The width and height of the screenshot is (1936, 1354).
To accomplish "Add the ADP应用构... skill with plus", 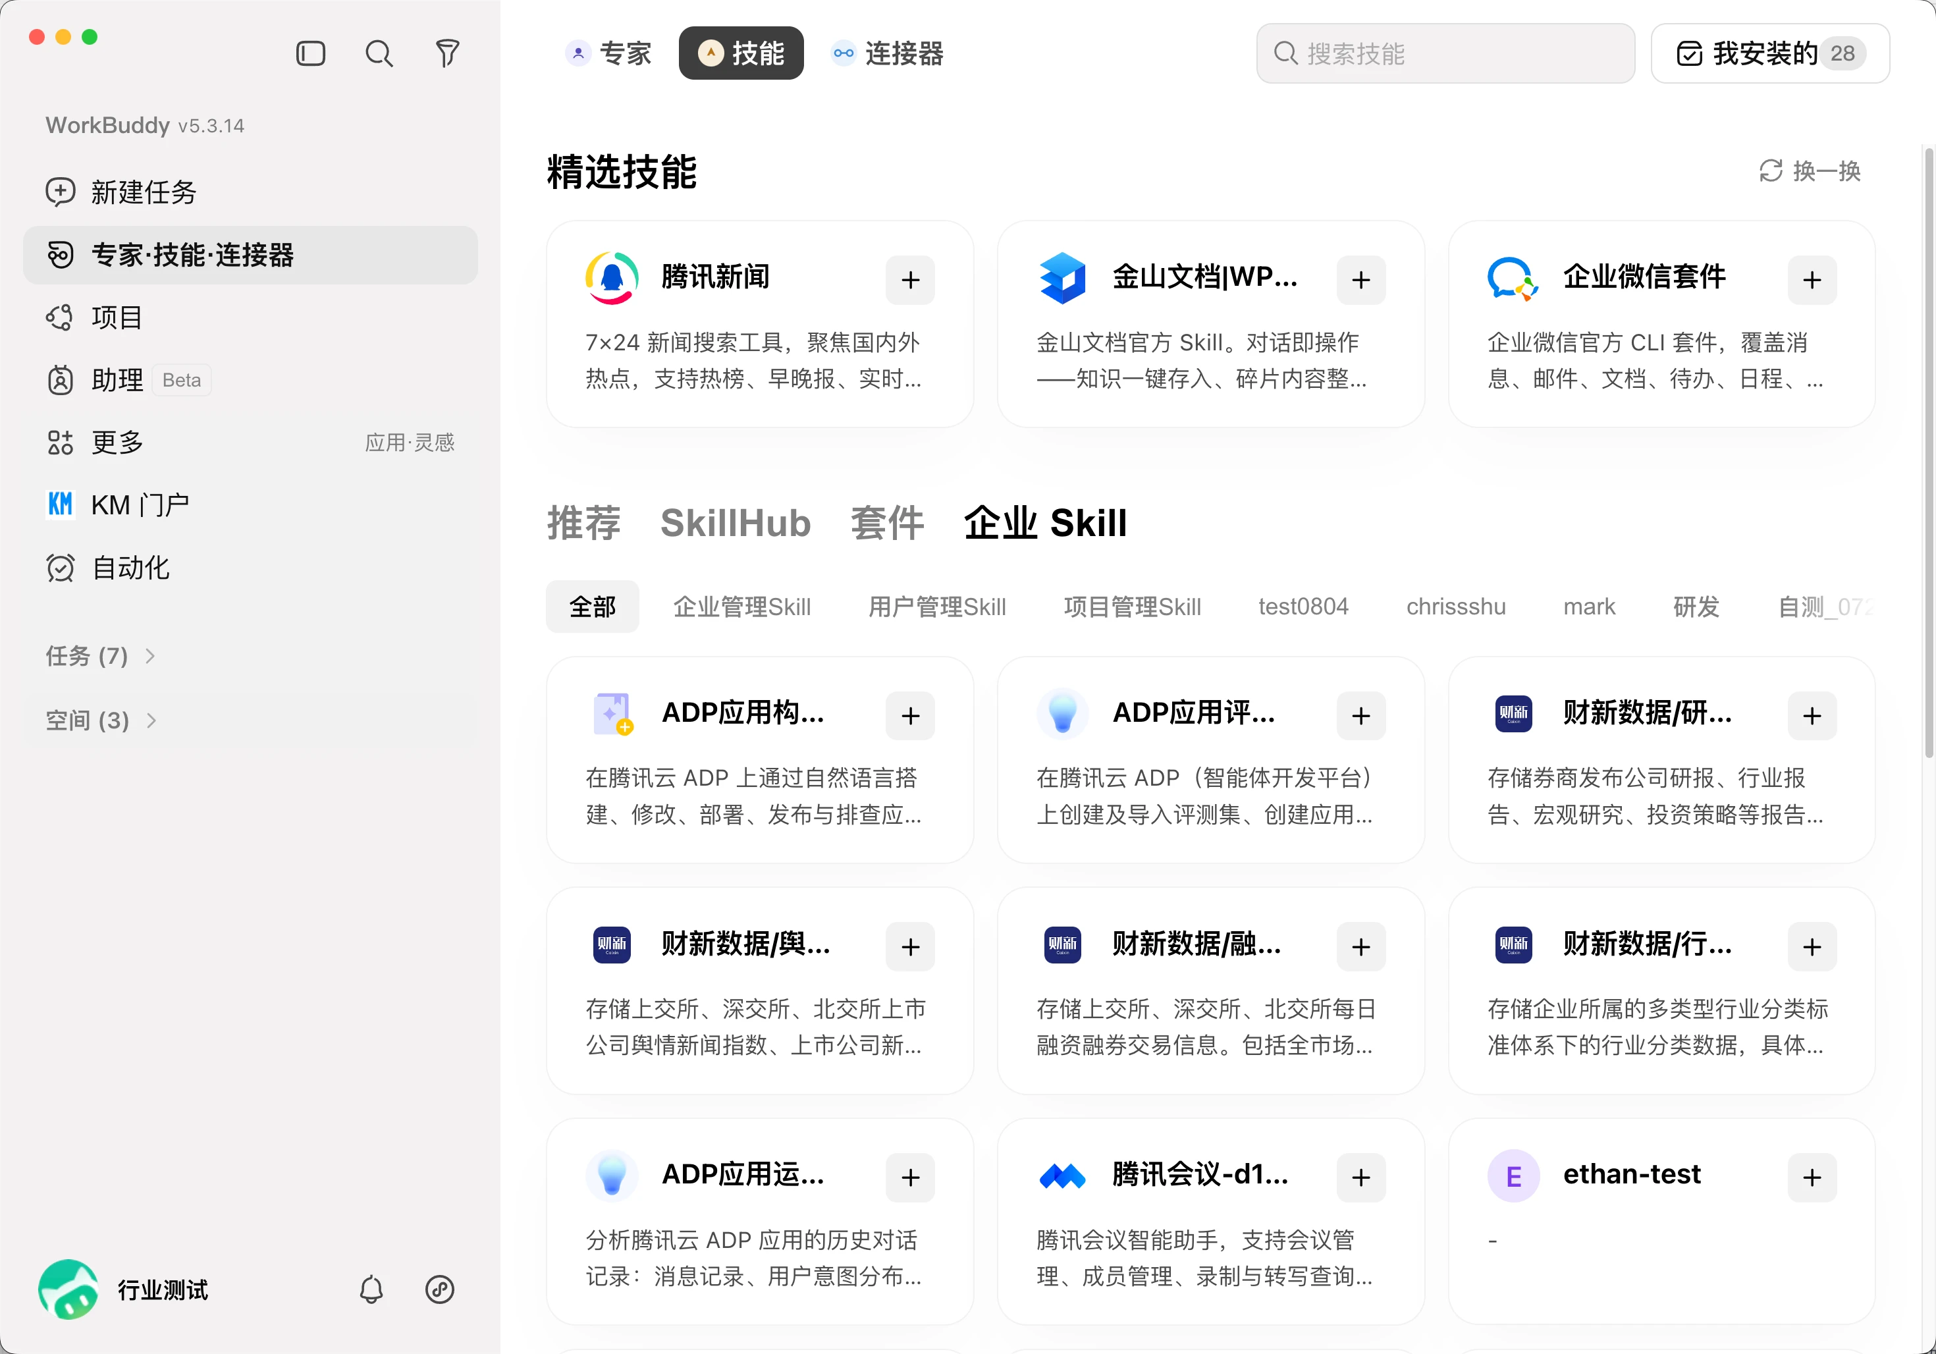I will click(910, 716).
